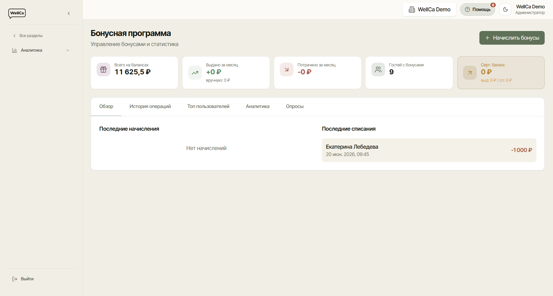The height and width of the screenshot is (296, 553).
Task: Open the История операций tab
Action: tap(150, 107)
